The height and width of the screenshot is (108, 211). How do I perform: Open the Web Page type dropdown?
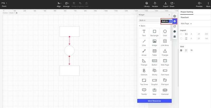186,24
